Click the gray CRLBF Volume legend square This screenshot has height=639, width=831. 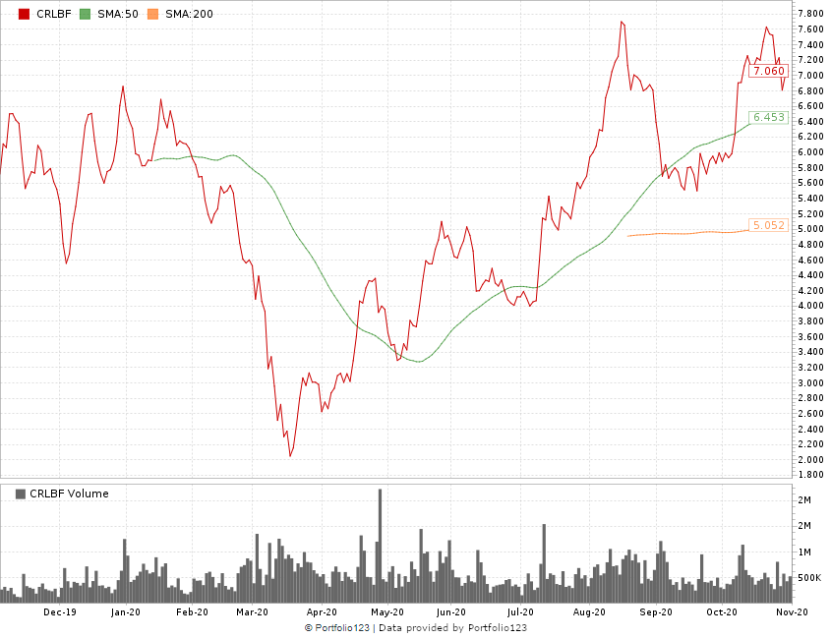21,494
